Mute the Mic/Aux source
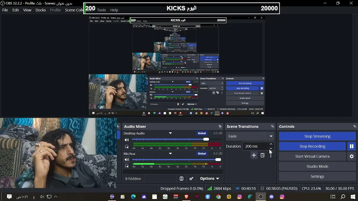 (127, 160)
